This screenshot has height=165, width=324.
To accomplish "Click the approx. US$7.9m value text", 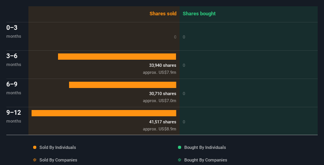I will 159,72.
